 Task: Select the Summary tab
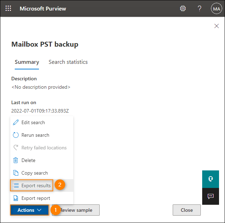click(x=27, y=62)
